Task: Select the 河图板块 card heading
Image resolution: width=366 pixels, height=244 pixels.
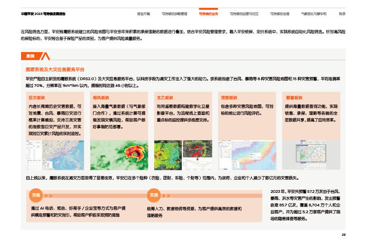Action: click(229, 98)
